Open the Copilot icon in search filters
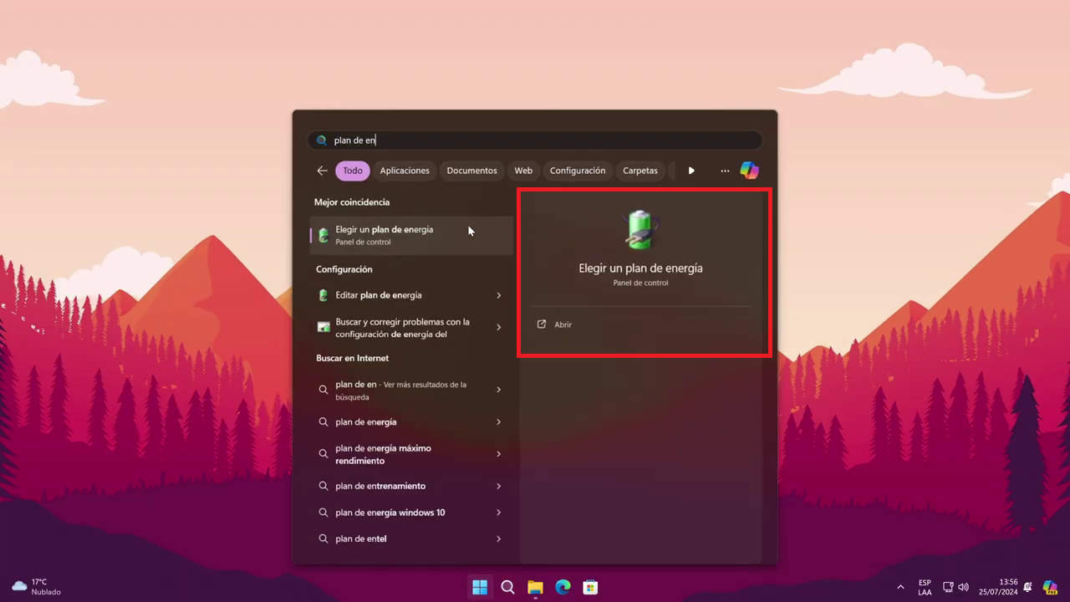The width and height of the screenshot is (1070, 602). point(750,171)
